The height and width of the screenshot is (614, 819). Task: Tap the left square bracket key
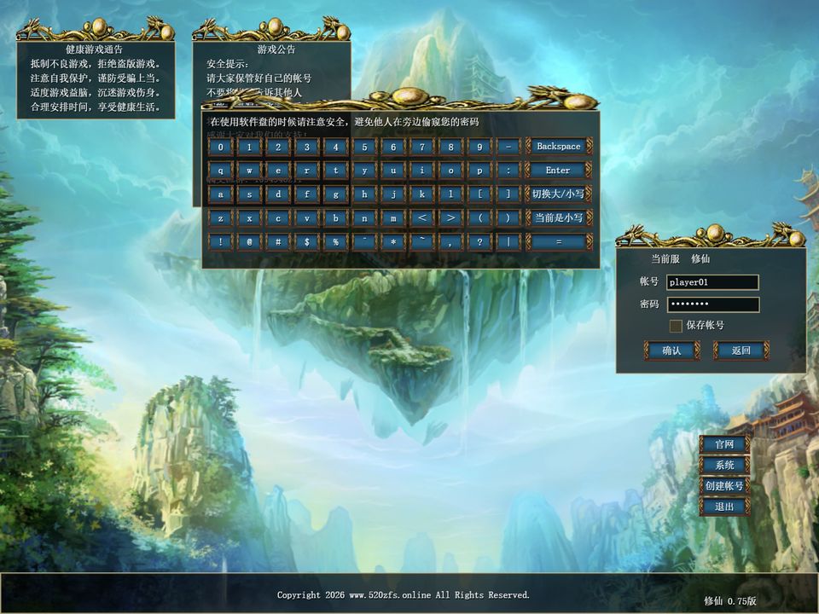[x=479, y=194]
